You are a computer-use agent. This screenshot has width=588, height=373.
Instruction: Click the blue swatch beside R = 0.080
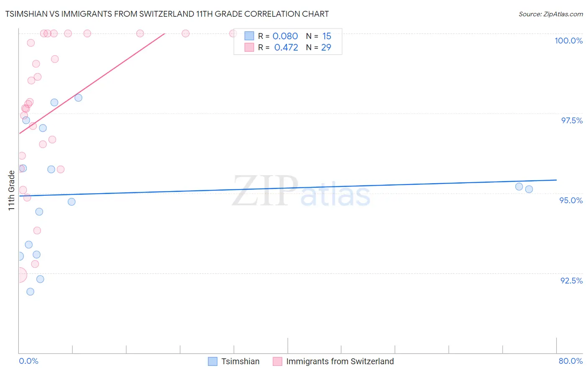click(x=249, y=36)
